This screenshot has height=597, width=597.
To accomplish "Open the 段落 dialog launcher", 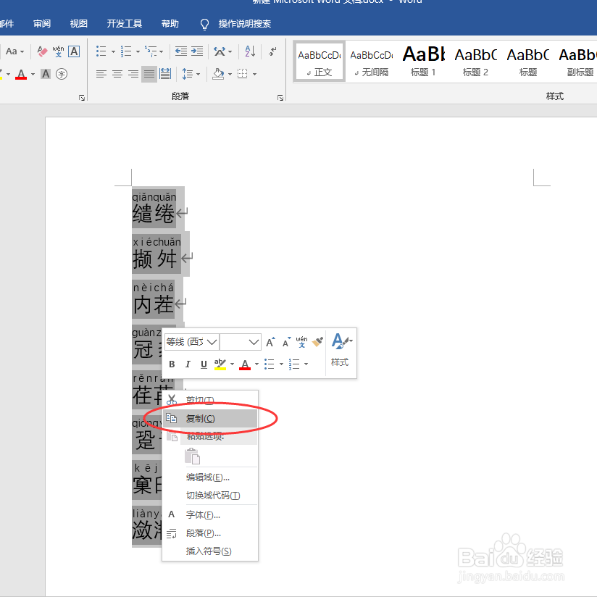I will tap(280, 96).
